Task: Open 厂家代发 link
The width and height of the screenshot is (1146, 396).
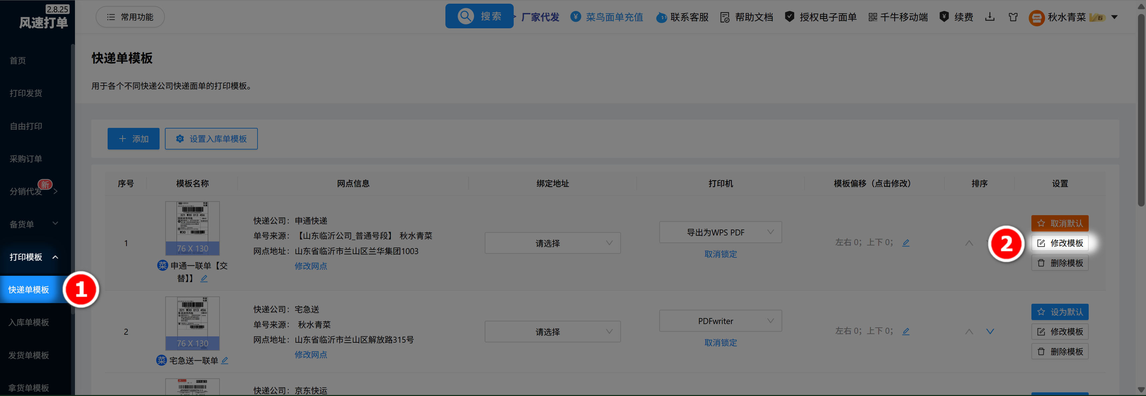Action: 540,17
